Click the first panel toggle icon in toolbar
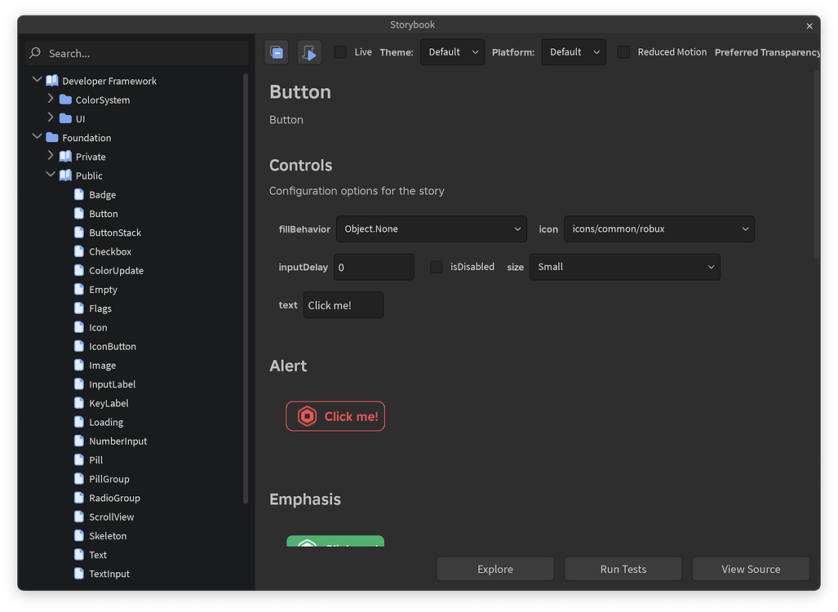The width and height of the screenshot is (838, 612). coord(277,51)
